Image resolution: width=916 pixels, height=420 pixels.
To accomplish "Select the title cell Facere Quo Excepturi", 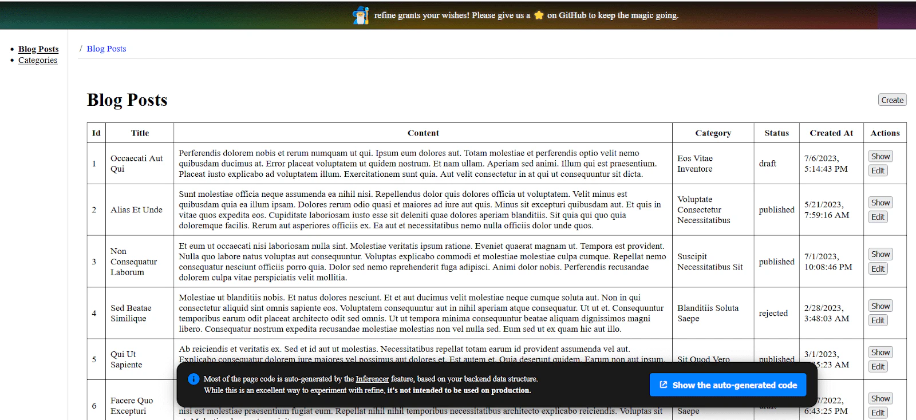I will (x=140, y=406).
